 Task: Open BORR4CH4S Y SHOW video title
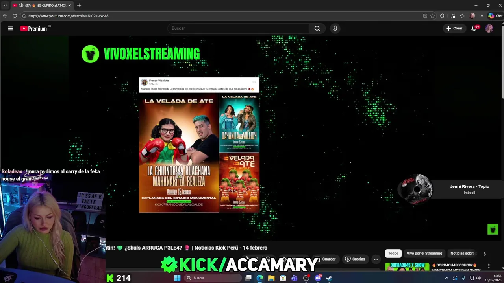click(x=456, y=267)
